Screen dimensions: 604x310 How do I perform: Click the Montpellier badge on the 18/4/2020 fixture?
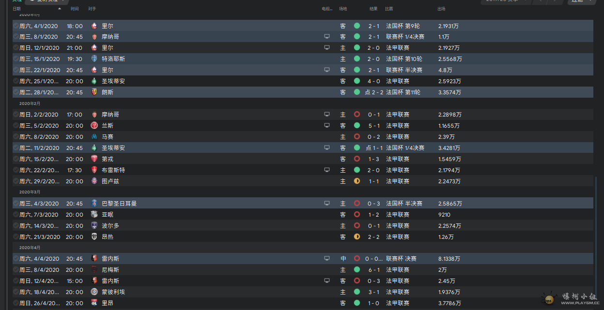coord(94,292)
